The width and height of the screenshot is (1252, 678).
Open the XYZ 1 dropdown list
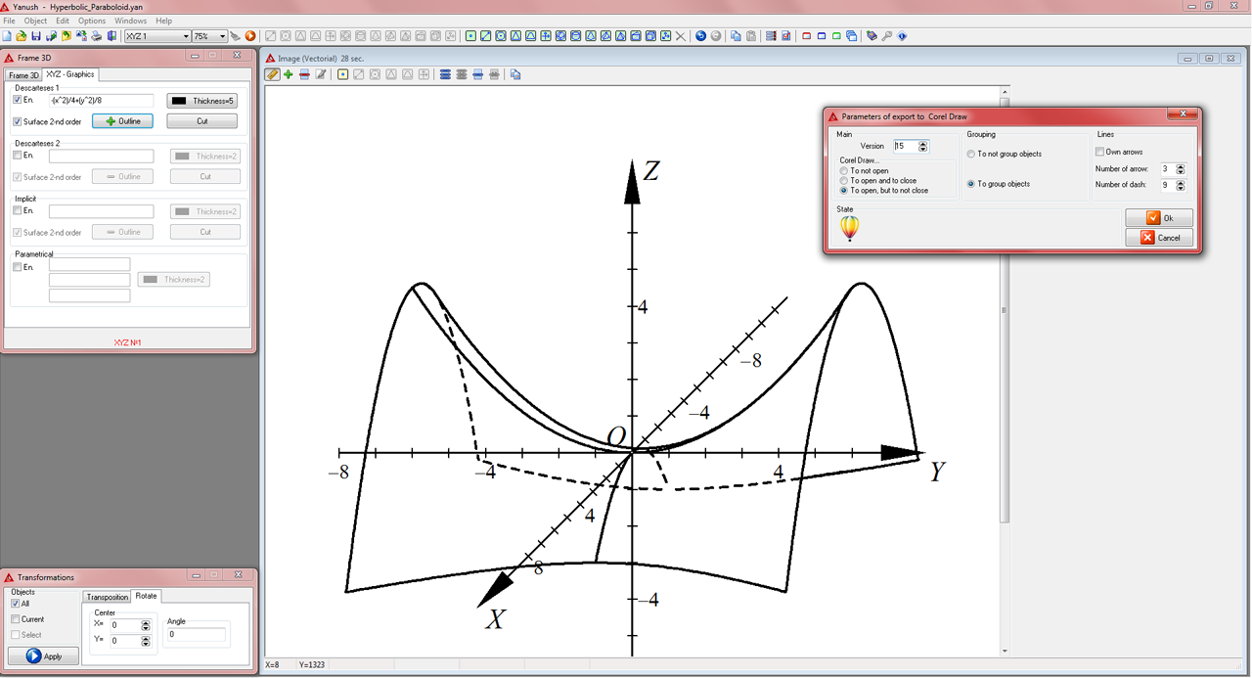186,36
